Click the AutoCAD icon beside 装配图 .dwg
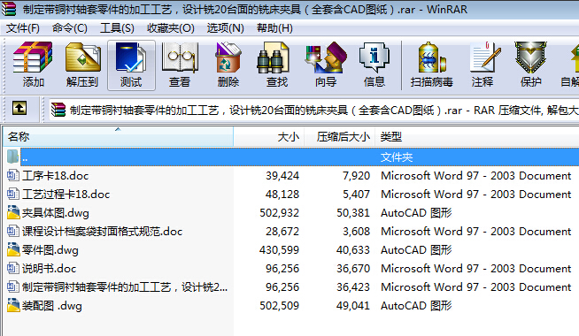579x336 pixels. [x=13, y=305]
